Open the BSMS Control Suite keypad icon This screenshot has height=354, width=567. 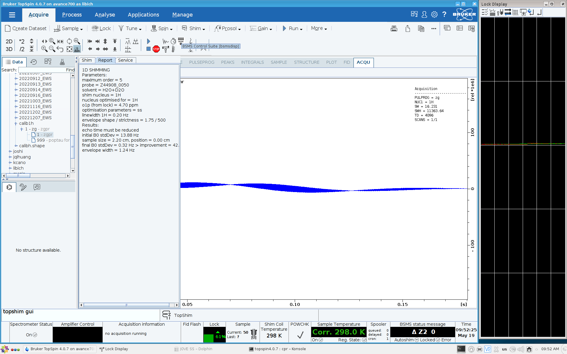181,40
